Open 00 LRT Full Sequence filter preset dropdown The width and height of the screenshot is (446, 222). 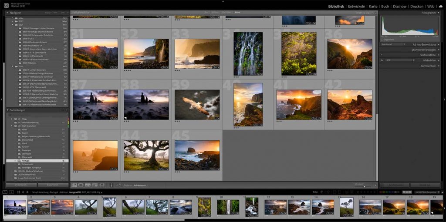click(x=427, y=192)
